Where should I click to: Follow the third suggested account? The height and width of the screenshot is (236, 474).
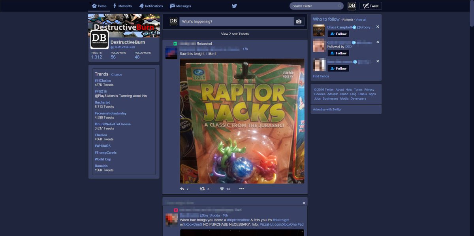pyautogui.click(x=338, y=68)
